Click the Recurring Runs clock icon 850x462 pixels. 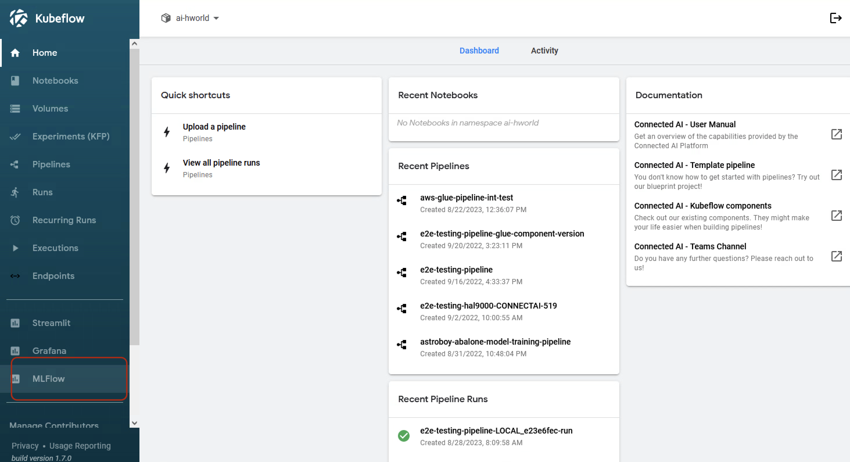15,220
